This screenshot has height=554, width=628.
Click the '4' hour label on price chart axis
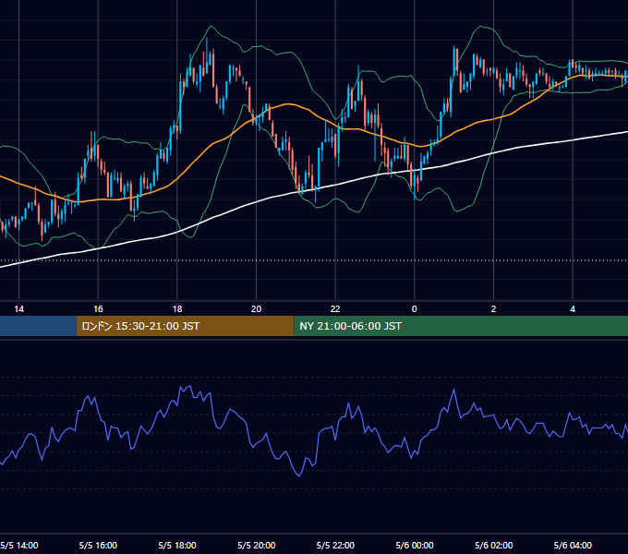pyautogui.click(x=573, y=309)
